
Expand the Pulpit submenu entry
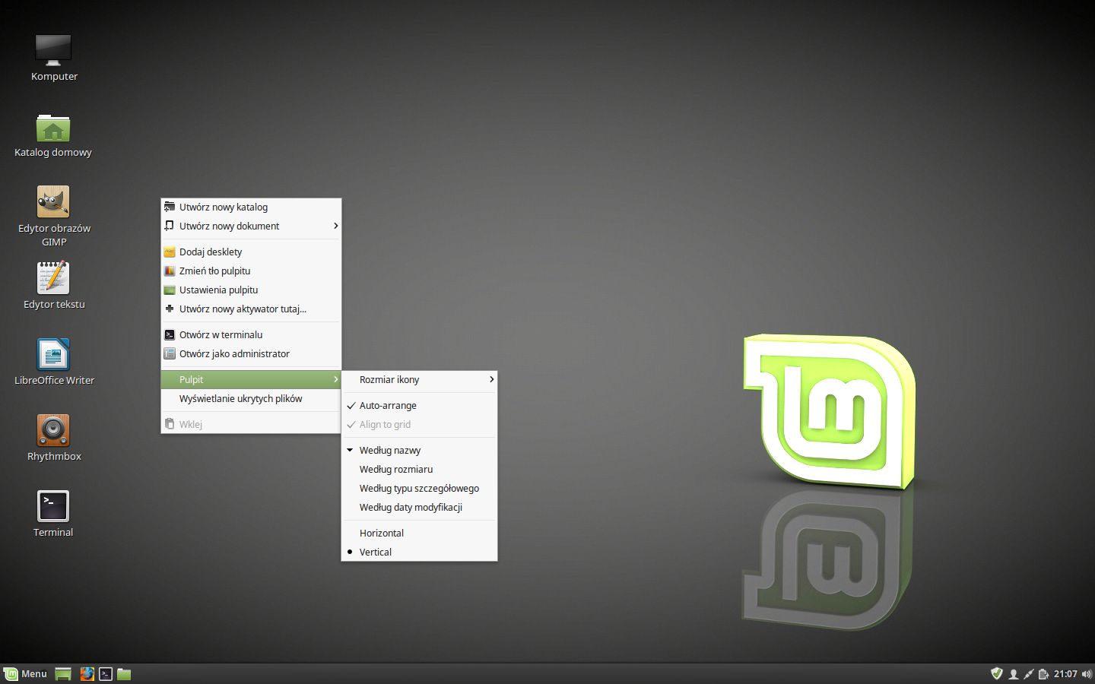[251, 379]
